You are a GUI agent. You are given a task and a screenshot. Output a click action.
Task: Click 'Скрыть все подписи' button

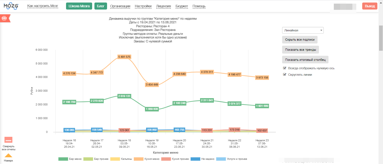coord(300,40)
